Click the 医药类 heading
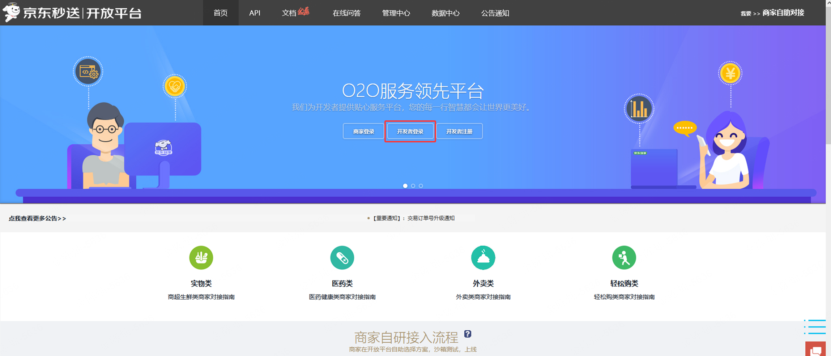The height and width of the screenshot is (356, 831). pyautogui.click(x=342, y=283)
